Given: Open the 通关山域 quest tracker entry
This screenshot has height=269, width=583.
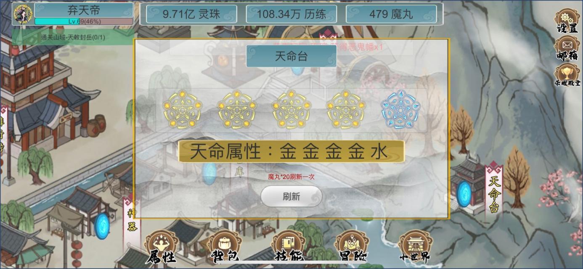Looking at the screenshot, I should tap(73, 37).
